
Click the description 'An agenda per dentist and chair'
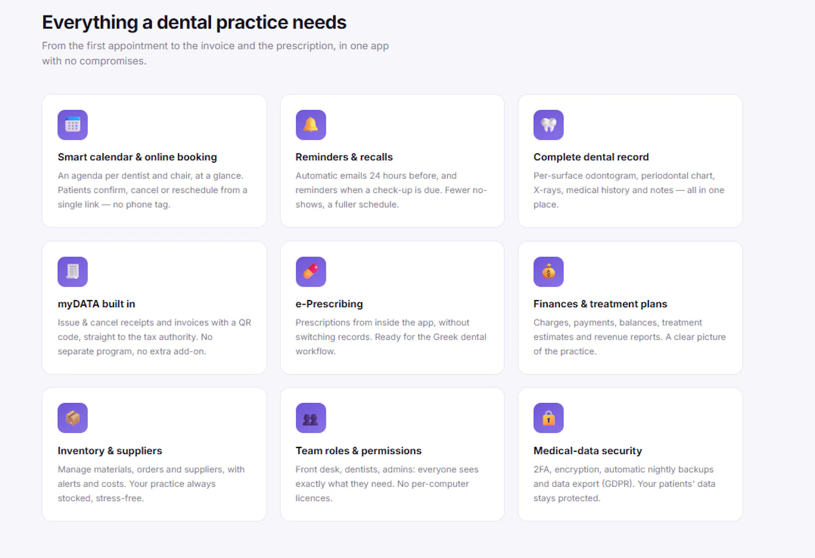(x=153, y=190)
